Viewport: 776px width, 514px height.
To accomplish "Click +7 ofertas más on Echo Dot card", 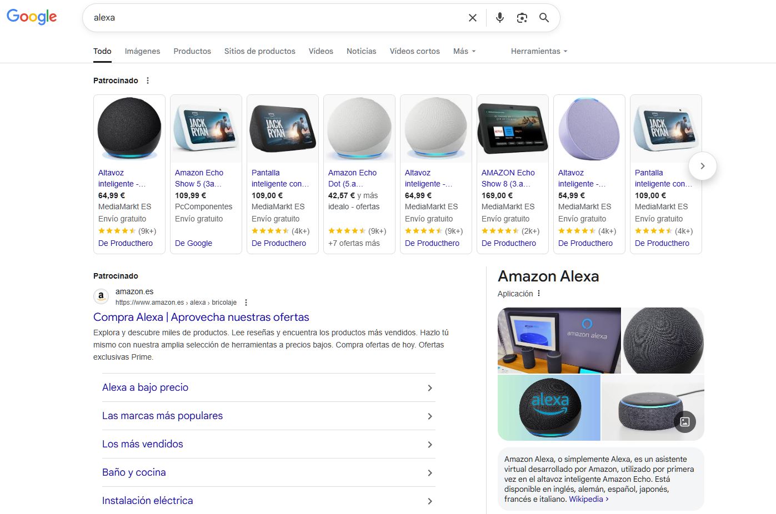I will coord(354,243).
